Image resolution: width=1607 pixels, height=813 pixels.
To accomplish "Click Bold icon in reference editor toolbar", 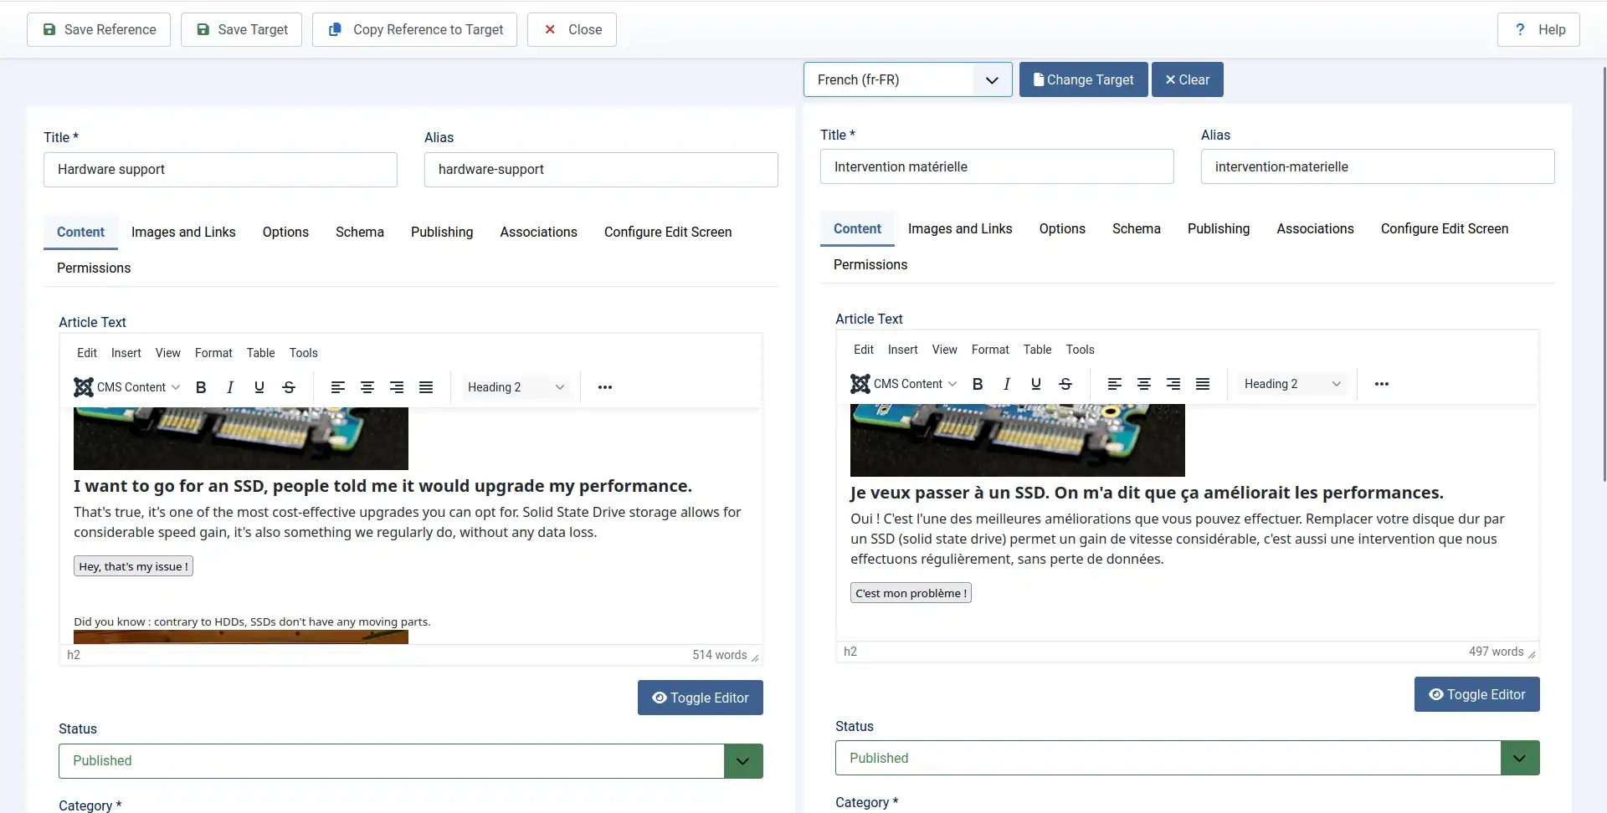I will point(201,387).
